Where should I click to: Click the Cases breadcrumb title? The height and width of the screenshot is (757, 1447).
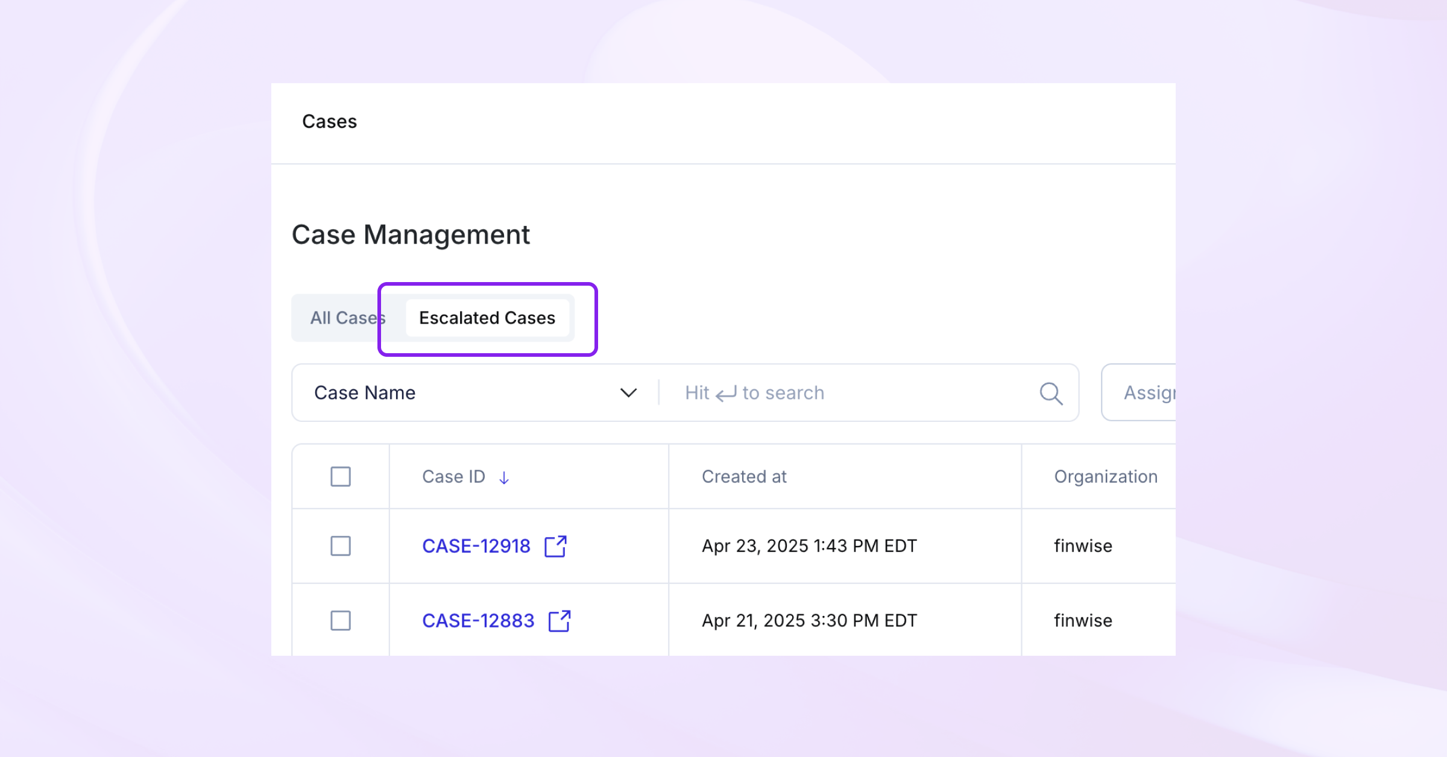329,121
